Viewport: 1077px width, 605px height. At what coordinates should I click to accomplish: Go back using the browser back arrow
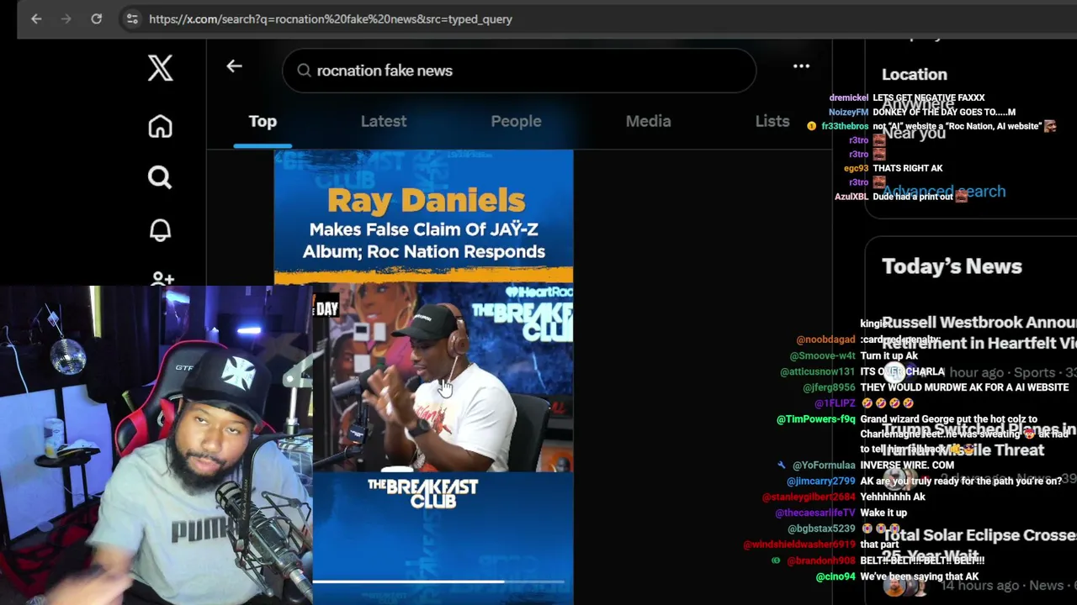[x=36, y=18]
